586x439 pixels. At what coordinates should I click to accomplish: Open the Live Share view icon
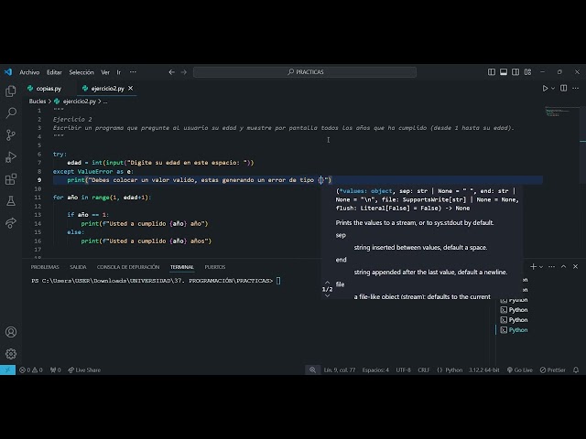pyautogui.click(x=11, y=223)
